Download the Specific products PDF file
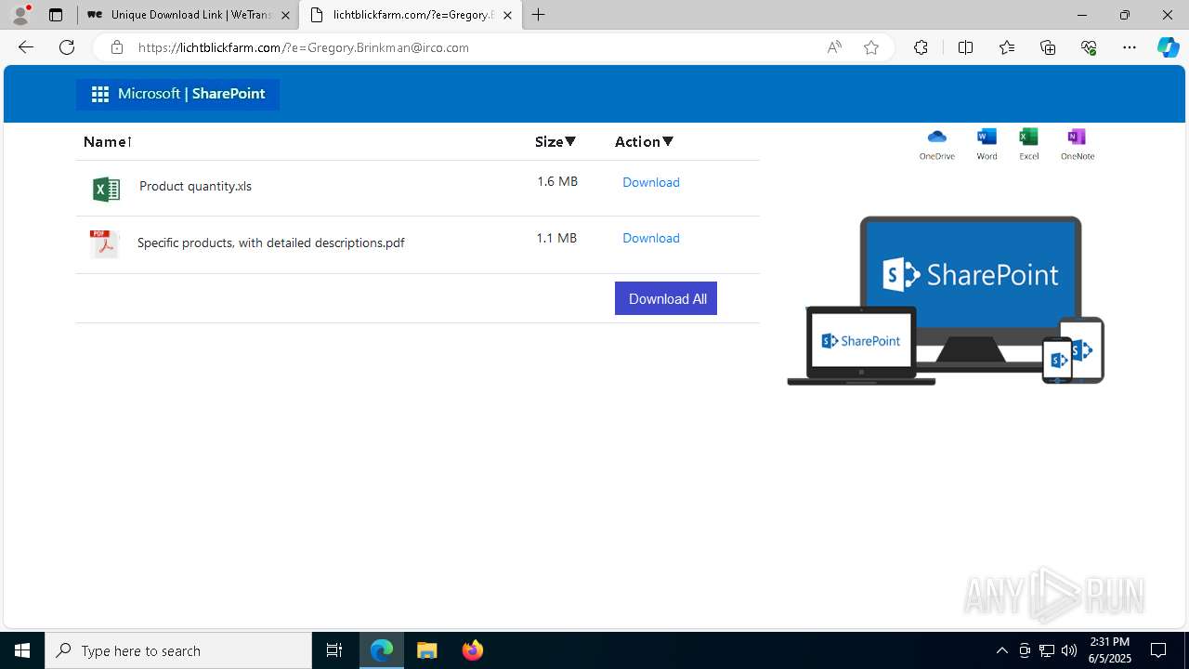 (x=651, y=238)
